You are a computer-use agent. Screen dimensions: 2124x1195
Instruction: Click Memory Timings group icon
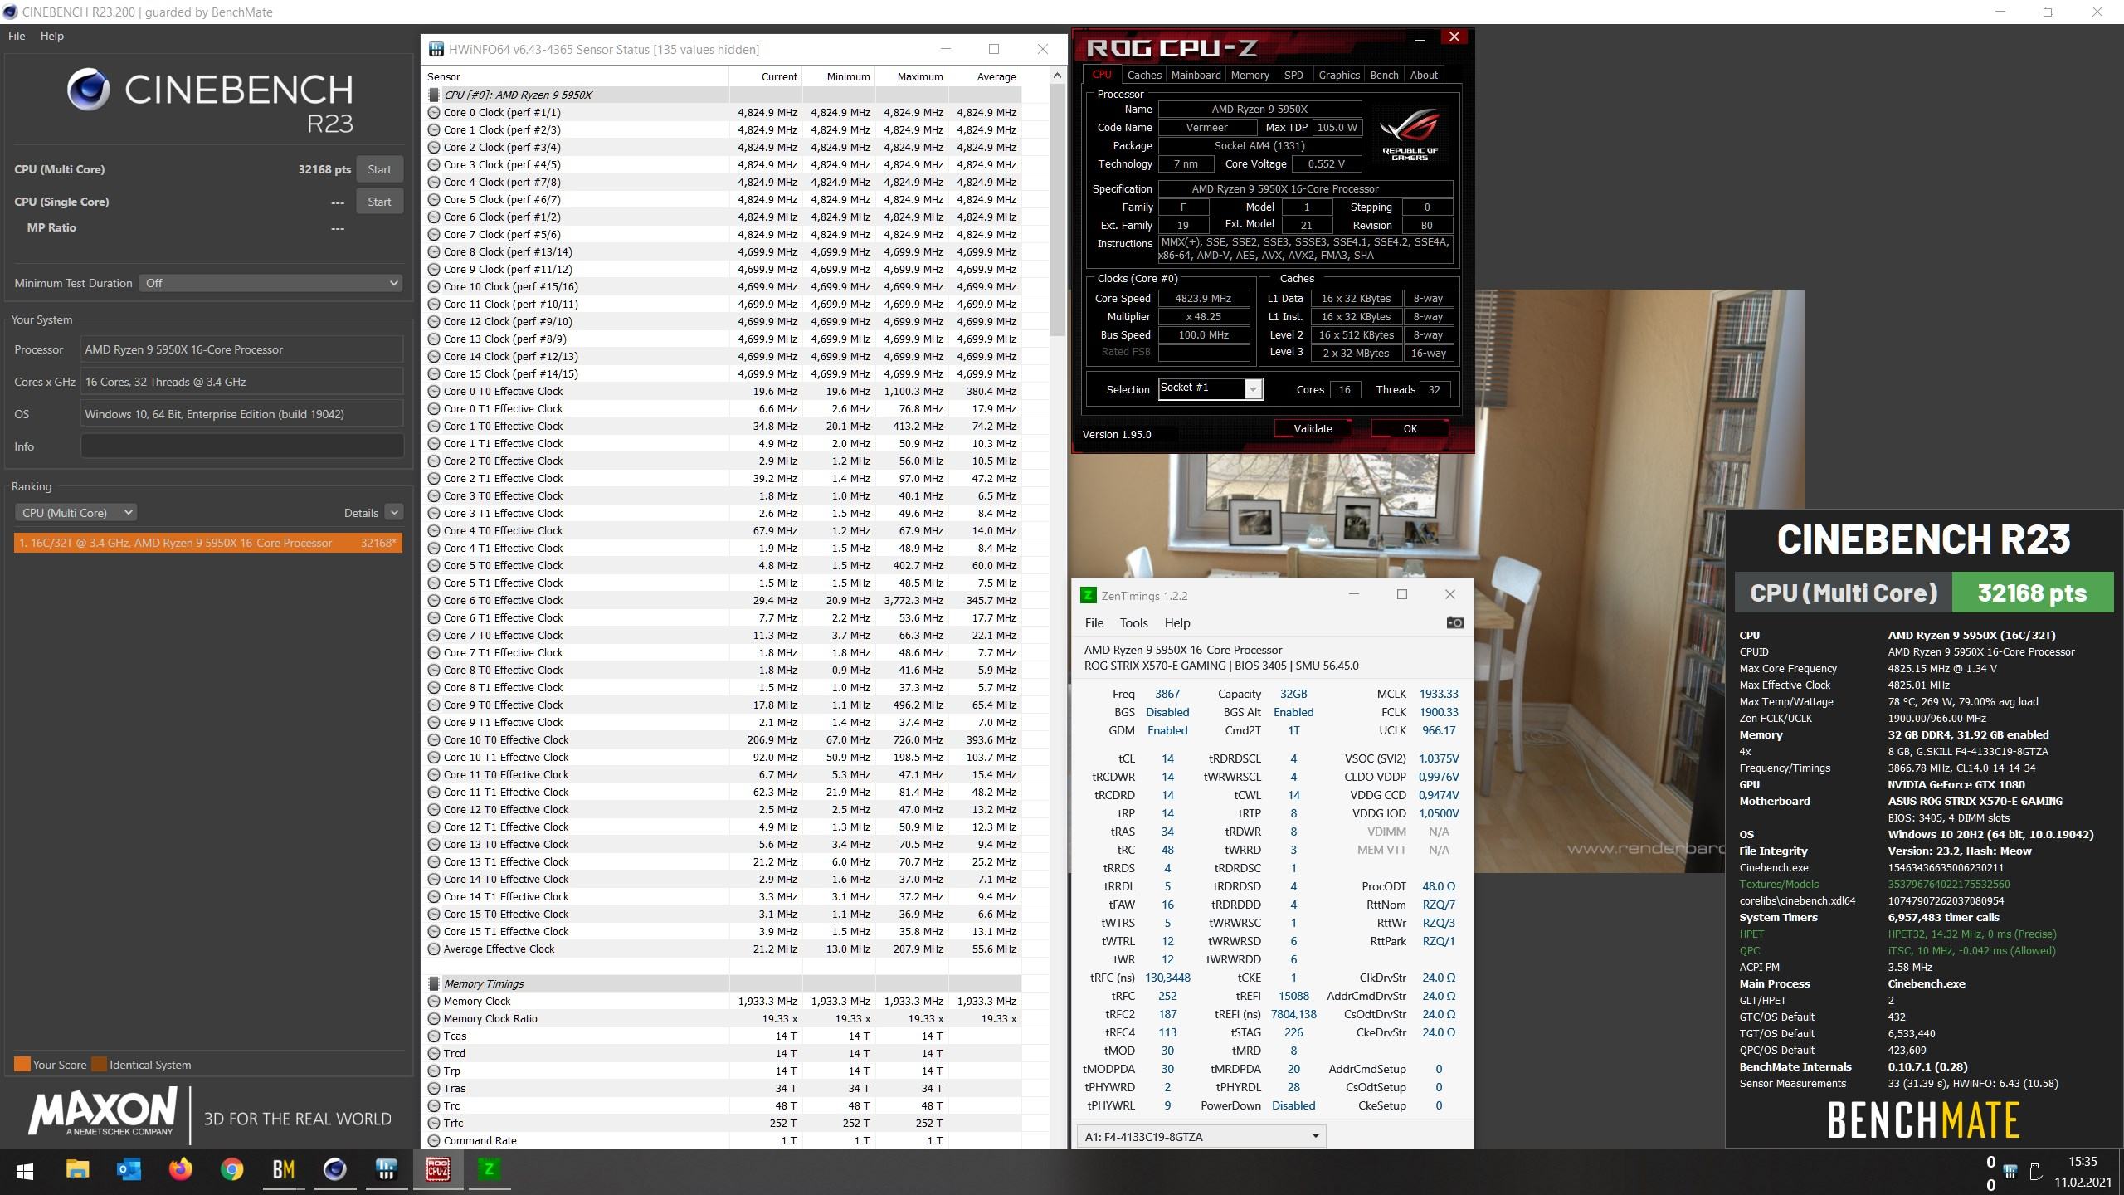click(434, 983)
